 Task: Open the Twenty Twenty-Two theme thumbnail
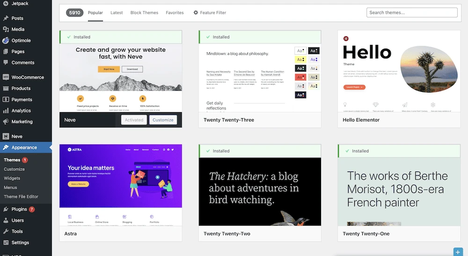[x=260, y=192]
